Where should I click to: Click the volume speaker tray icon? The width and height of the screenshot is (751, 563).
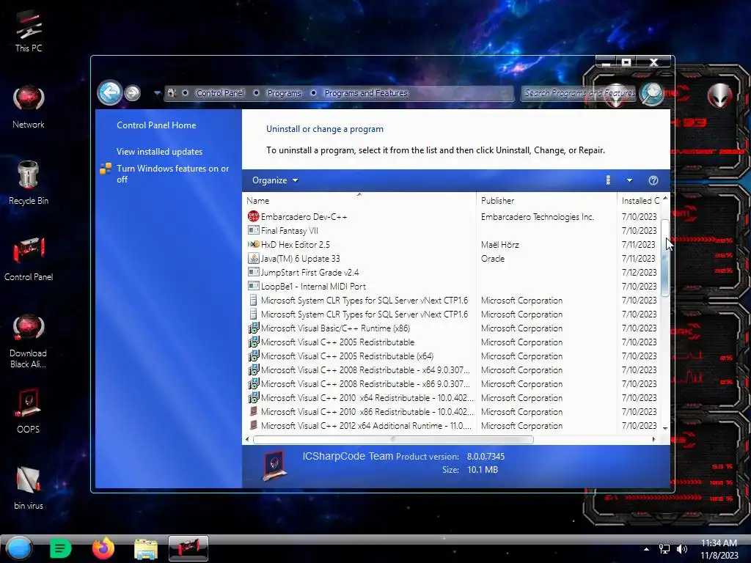pyautogui.click(x=682, y=549)
